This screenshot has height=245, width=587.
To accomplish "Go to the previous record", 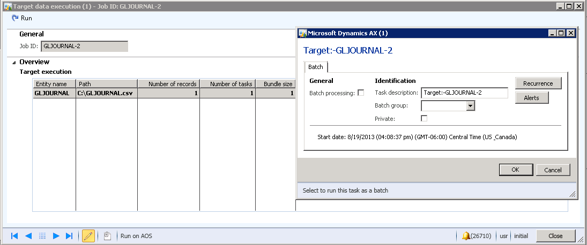I will 28,236.
